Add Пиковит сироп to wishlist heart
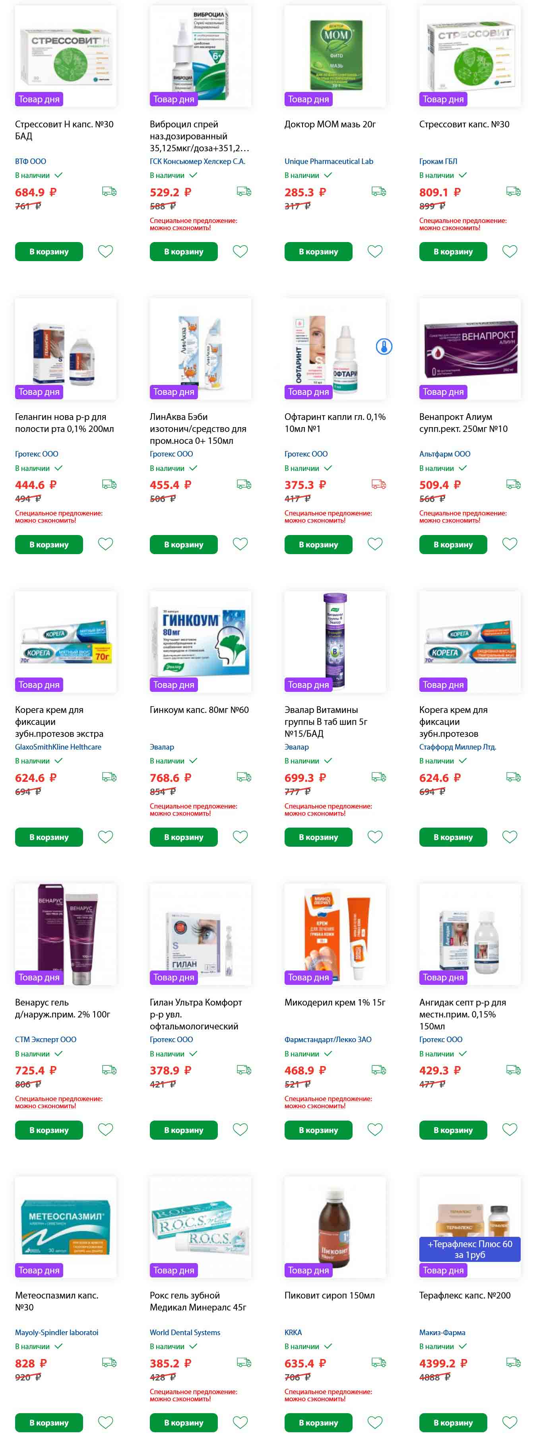 pyautogui.click(x=375, y=1422)
